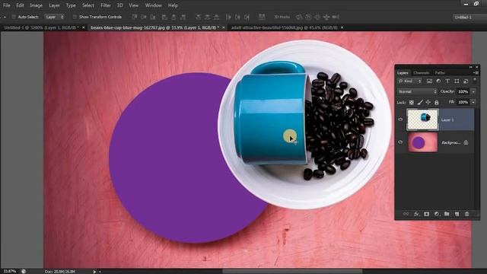Close the Untitled-1 document tab
The height and width of the screenshot is (274, 487).
tap(83, 27)
